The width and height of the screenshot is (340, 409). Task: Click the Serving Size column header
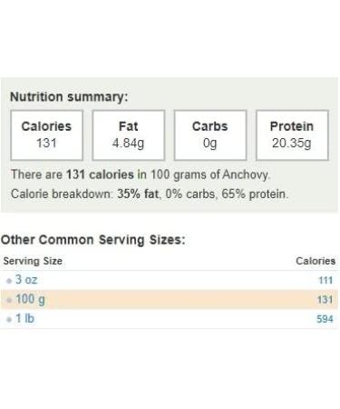[x=33, y=261]
